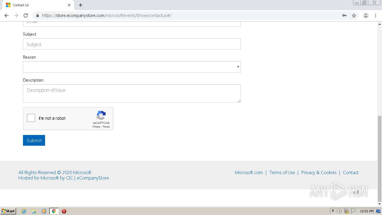Viewport: 382px width, 215px height.
Task: Open File Explorer from taskbar
Action: point(34,211)
